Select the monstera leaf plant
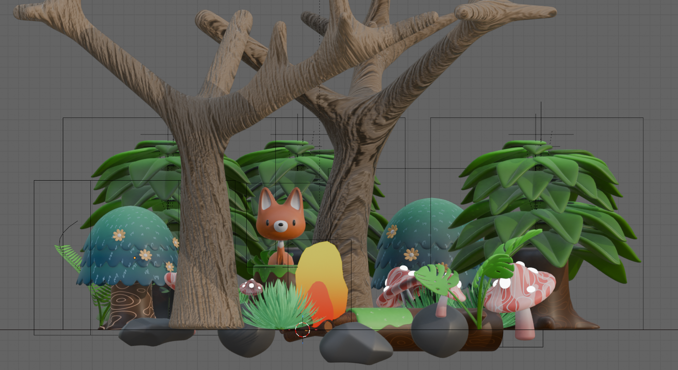Viewport: 678px width, 370px height. pos(438,279)
